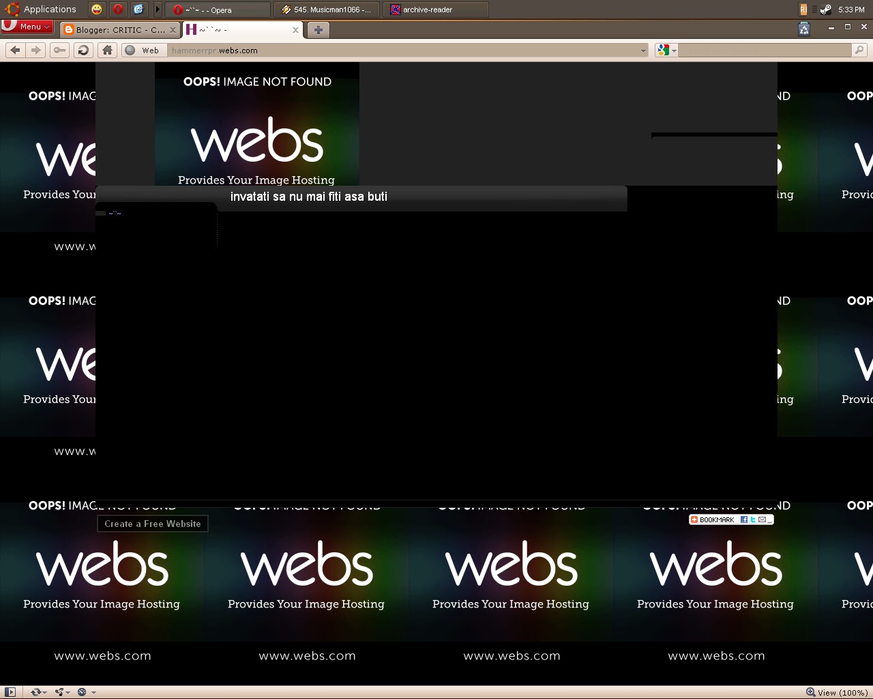Close the ~``~ - tab
873x699 pixels.
tap(295, 30)
